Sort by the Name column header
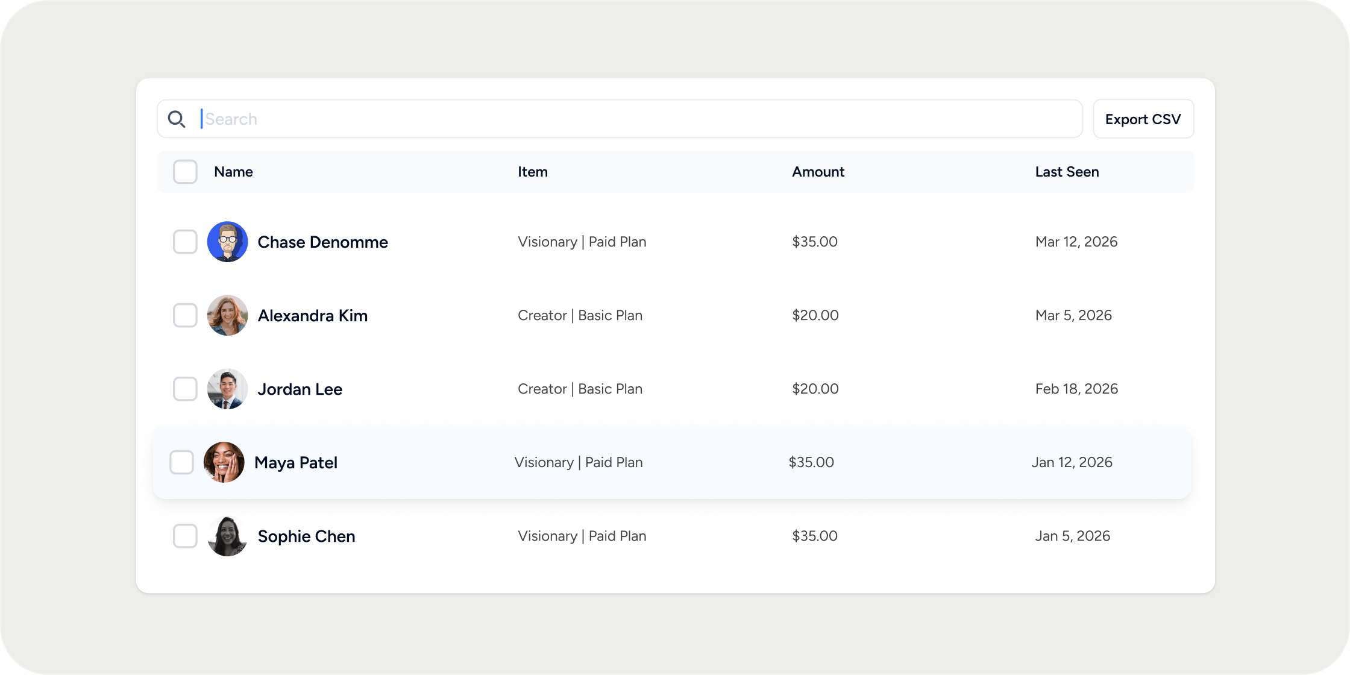 [x=233, y=172]
